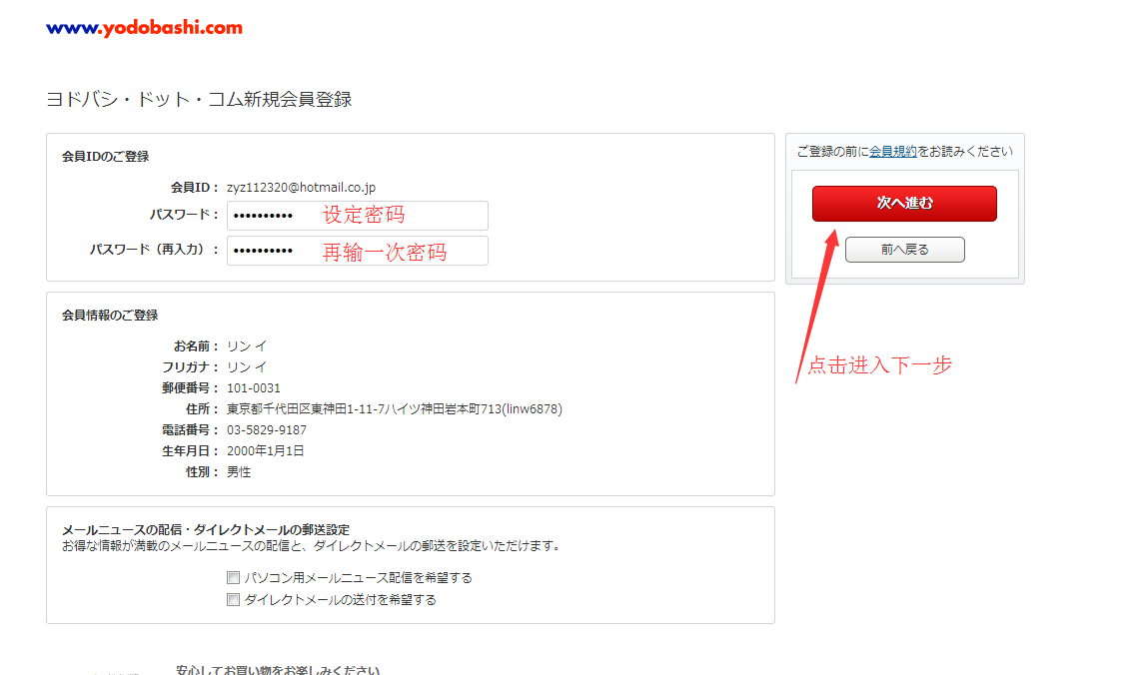Click the 前へ戻る back button
Viewport: 1132px width, 675px height.
[x=904, y=250]
